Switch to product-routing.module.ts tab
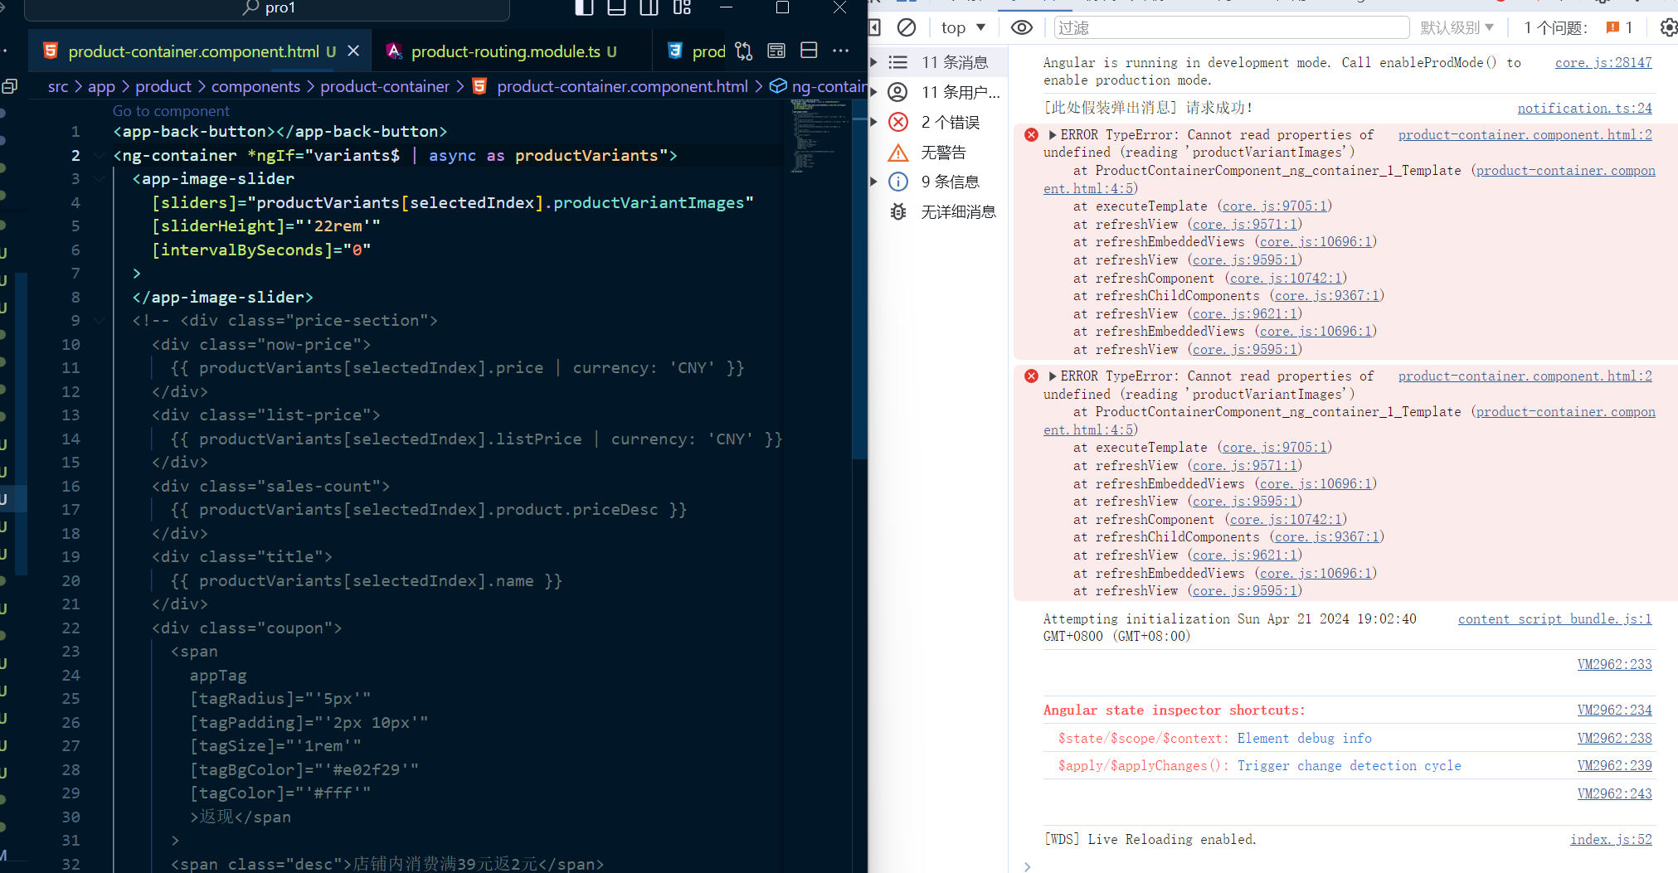This screenshot has height=873, width=1678. pyautogui.click(x=513, y=51)
